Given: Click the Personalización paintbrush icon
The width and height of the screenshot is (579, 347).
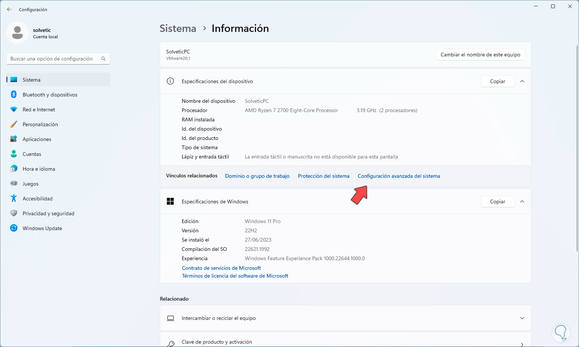Looking at the screenshot, I should pos(14,124).
